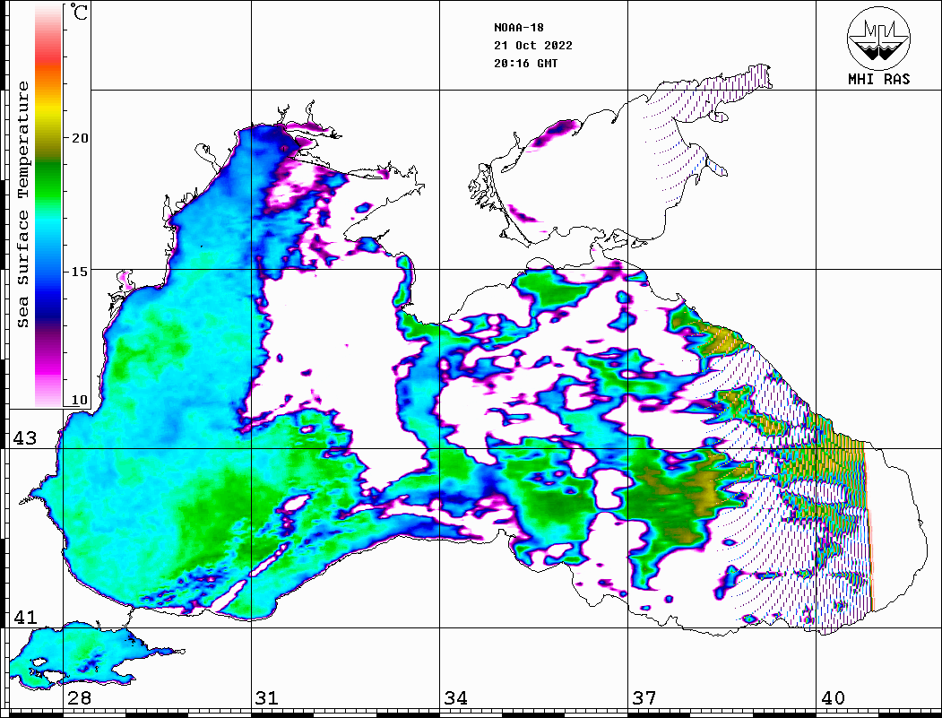
Task: Click the '10' value on temperature scale
Action: 79,400
